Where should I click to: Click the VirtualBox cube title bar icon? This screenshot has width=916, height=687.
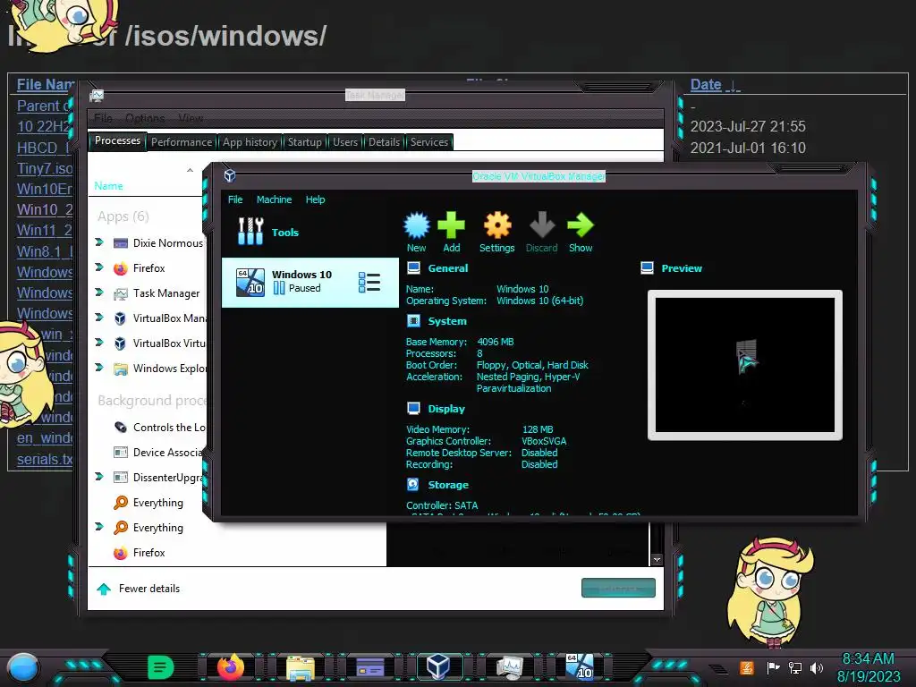(230, 175)
